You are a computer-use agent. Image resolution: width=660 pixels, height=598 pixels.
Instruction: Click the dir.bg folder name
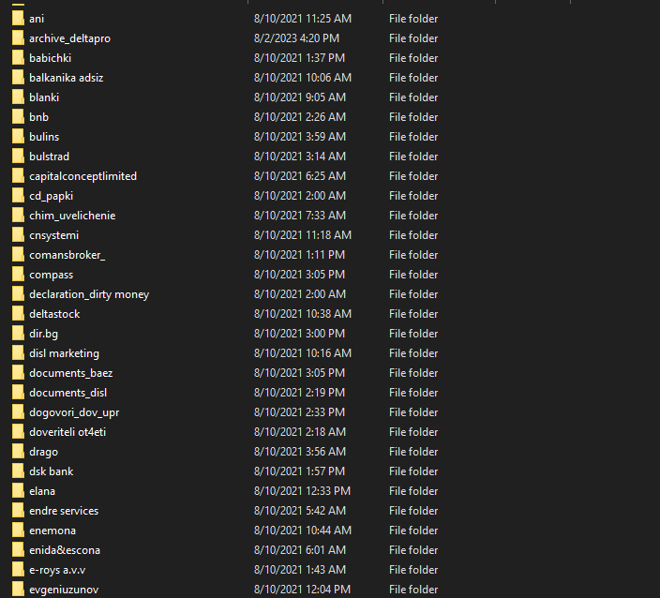(x=44, y=334)
